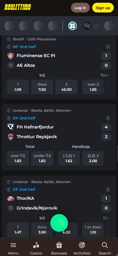118x256 pixels.
Task: Click the yellow Sign up button
Action: [103, 8]
